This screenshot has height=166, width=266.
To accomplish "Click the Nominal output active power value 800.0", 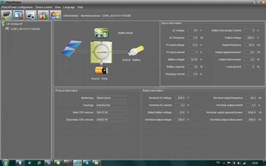I will (251, 120).
